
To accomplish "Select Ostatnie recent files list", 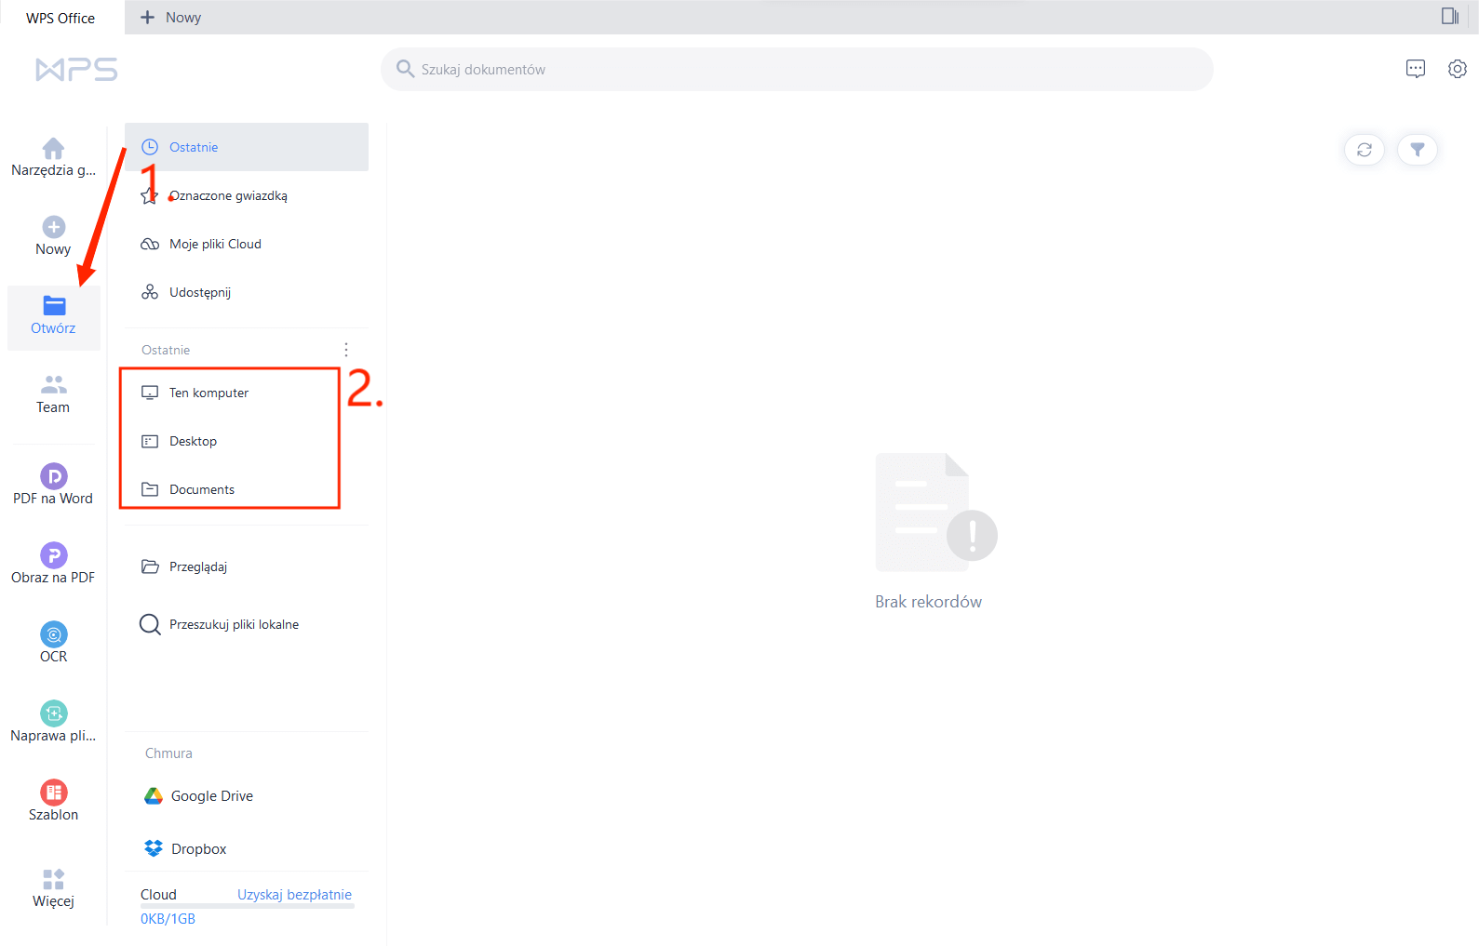I will pyautogui.click(x=247, y=147).
